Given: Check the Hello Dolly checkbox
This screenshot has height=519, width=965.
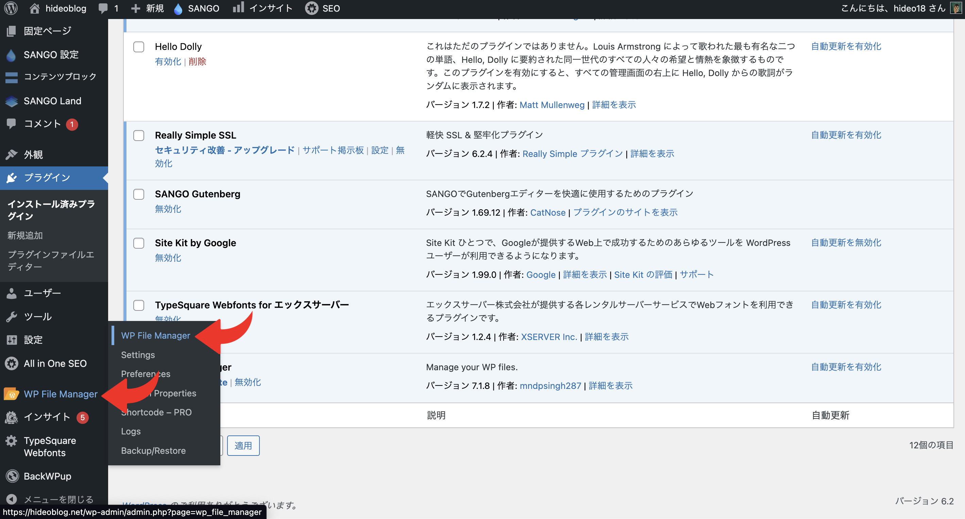Looking at the screenshot, I should [x=139, y=47].
